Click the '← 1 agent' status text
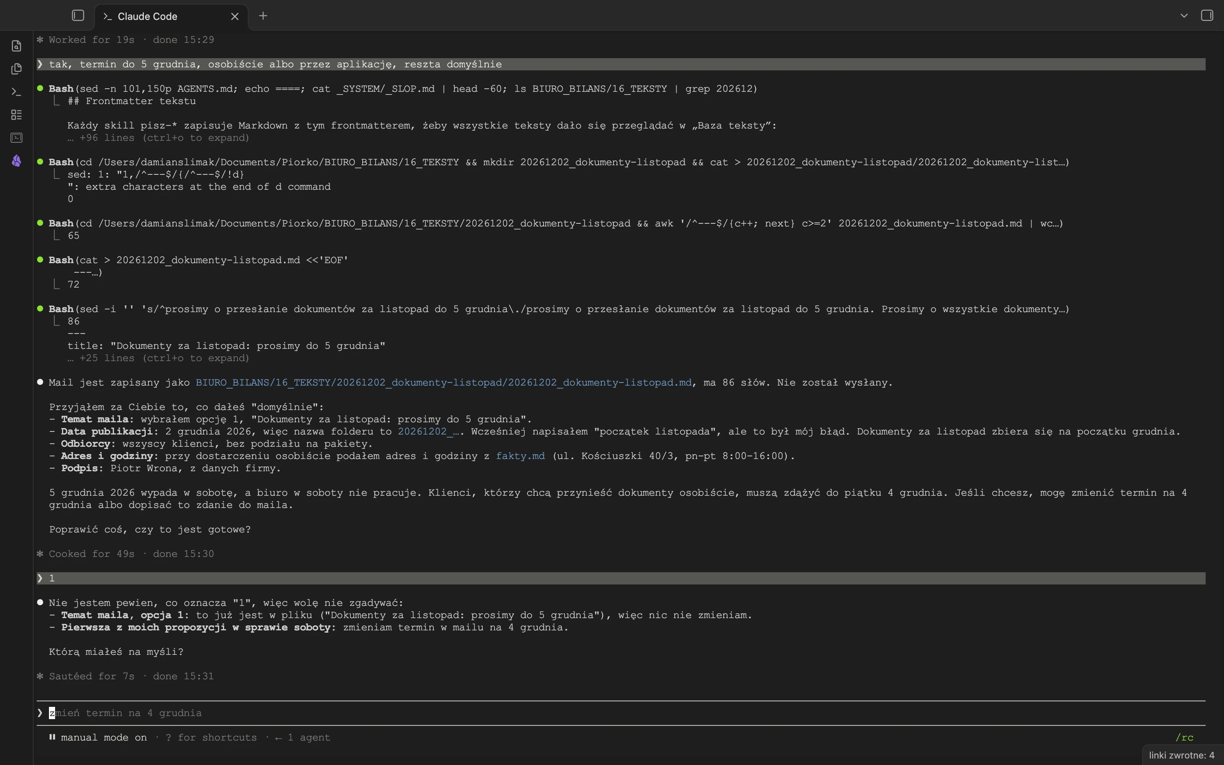This screenshot has width=1224, height=765. pos(303,738)
